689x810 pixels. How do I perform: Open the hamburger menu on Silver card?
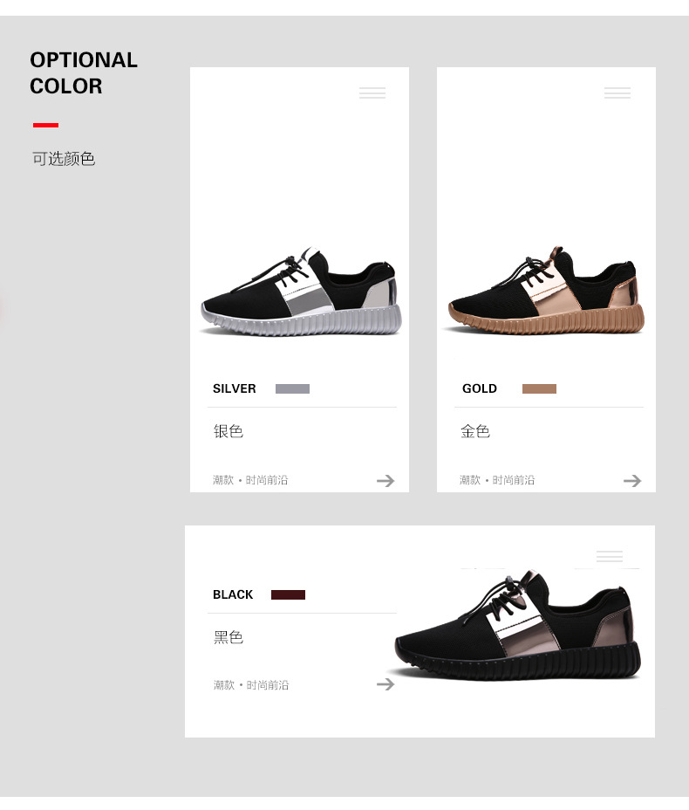(372, 93)
